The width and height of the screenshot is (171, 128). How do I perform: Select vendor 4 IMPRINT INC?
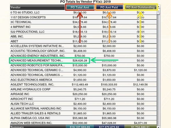21,27
